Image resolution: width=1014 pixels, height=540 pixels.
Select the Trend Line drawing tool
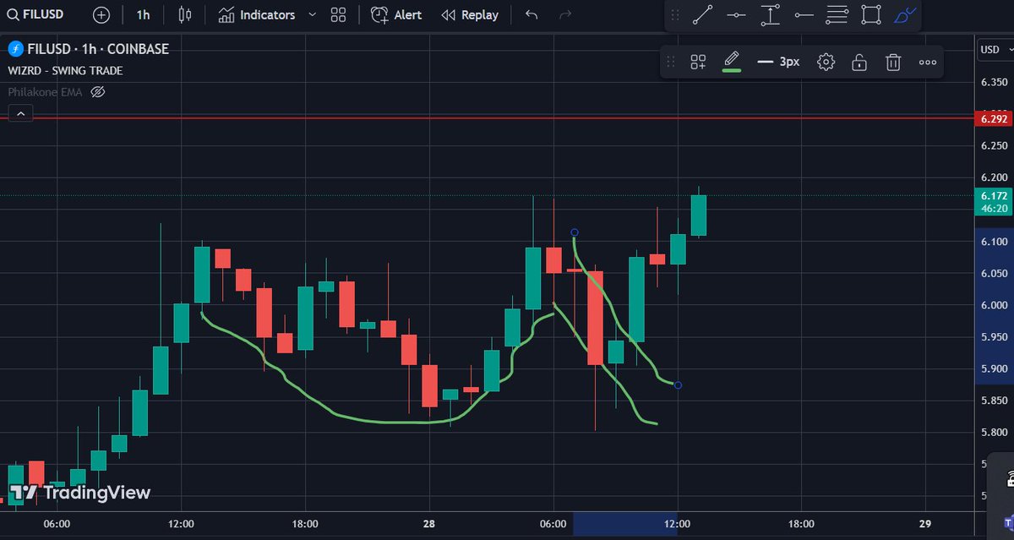point(703,14)
